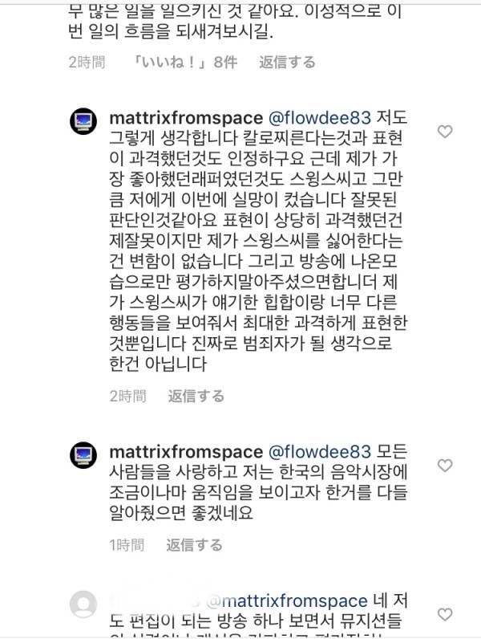Like the bottom comment mentioning @mattrixfromspace

click(444, 614)
